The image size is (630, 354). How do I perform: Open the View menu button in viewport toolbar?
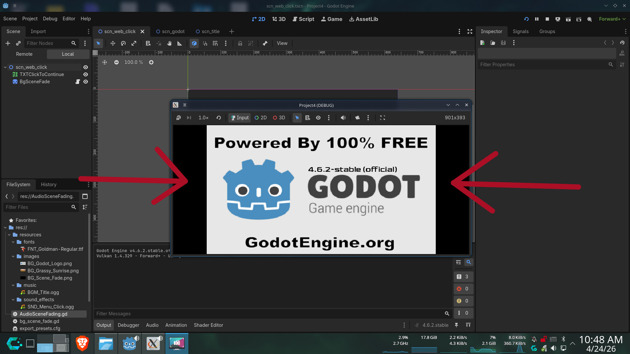[282, 43]
